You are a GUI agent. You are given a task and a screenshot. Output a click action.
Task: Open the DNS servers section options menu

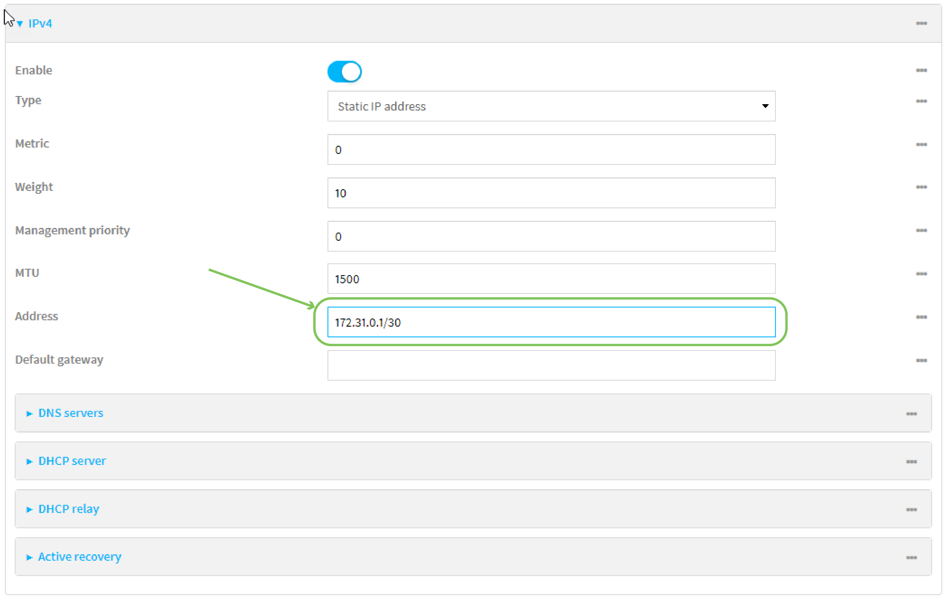[911, 414]
